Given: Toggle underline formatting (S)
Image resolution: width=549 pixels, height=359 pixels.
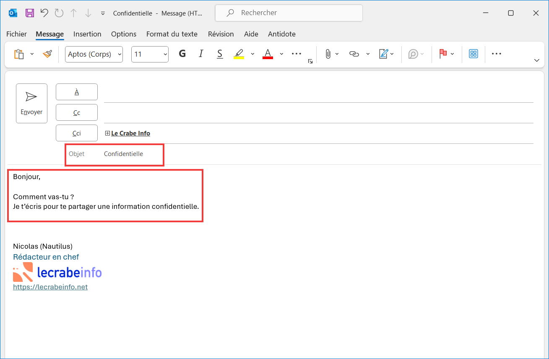Looking at the screenshot, I should [220, 54].
